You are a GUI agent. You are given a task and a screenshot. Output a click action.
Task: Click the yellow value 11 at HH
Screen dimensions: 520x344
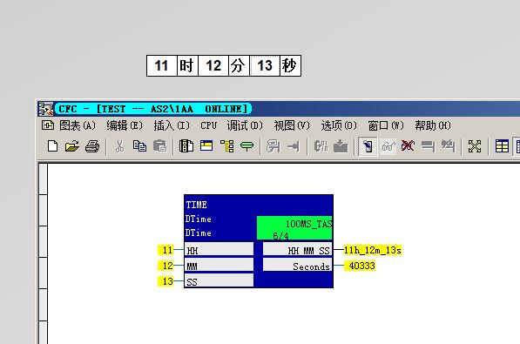pos(165,250)
